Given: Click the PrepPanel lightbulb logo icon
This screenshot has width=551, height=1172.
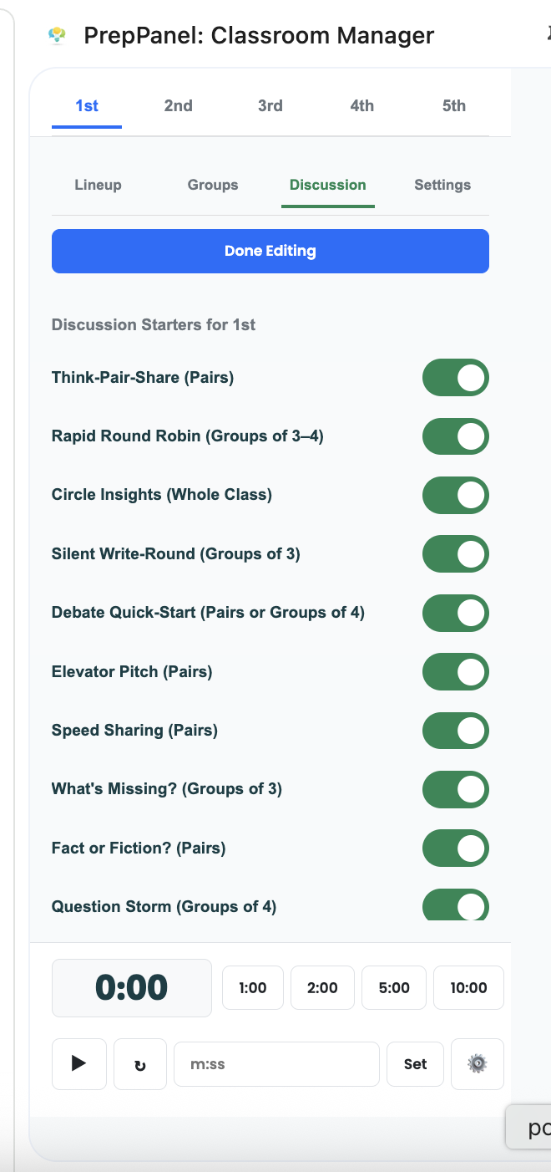Looking at the screenshot, I should coord(57,35).
